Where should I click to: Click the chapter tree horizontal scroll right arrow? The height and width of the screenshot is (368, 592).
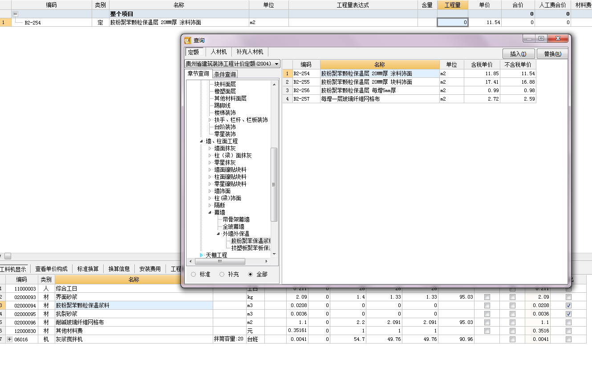point(267,261)
